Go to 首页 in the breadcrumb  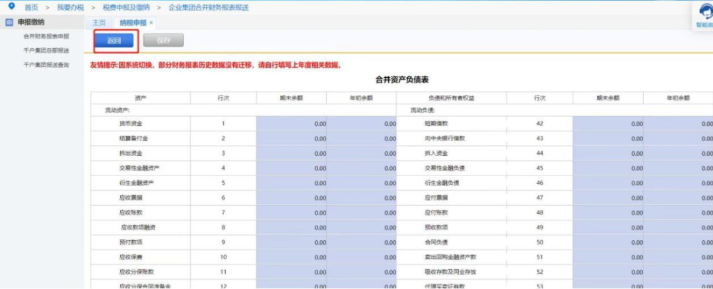[31, 7]
